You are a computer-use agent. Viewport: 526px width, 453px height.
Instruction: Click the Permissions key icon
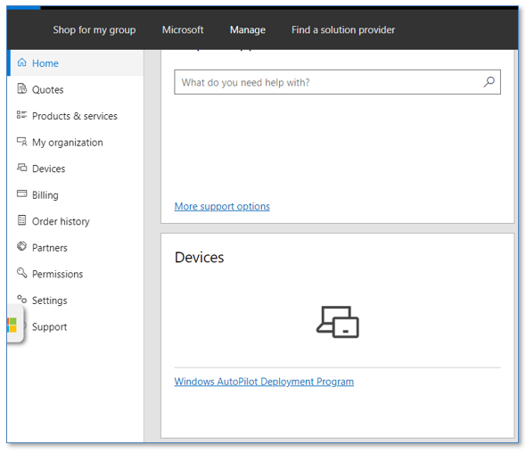pyautogui.click(x=21, y=273)
